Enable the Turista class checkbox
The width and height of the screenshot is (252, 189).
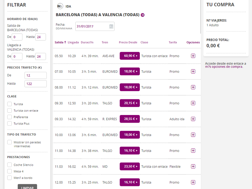(10, 104)
